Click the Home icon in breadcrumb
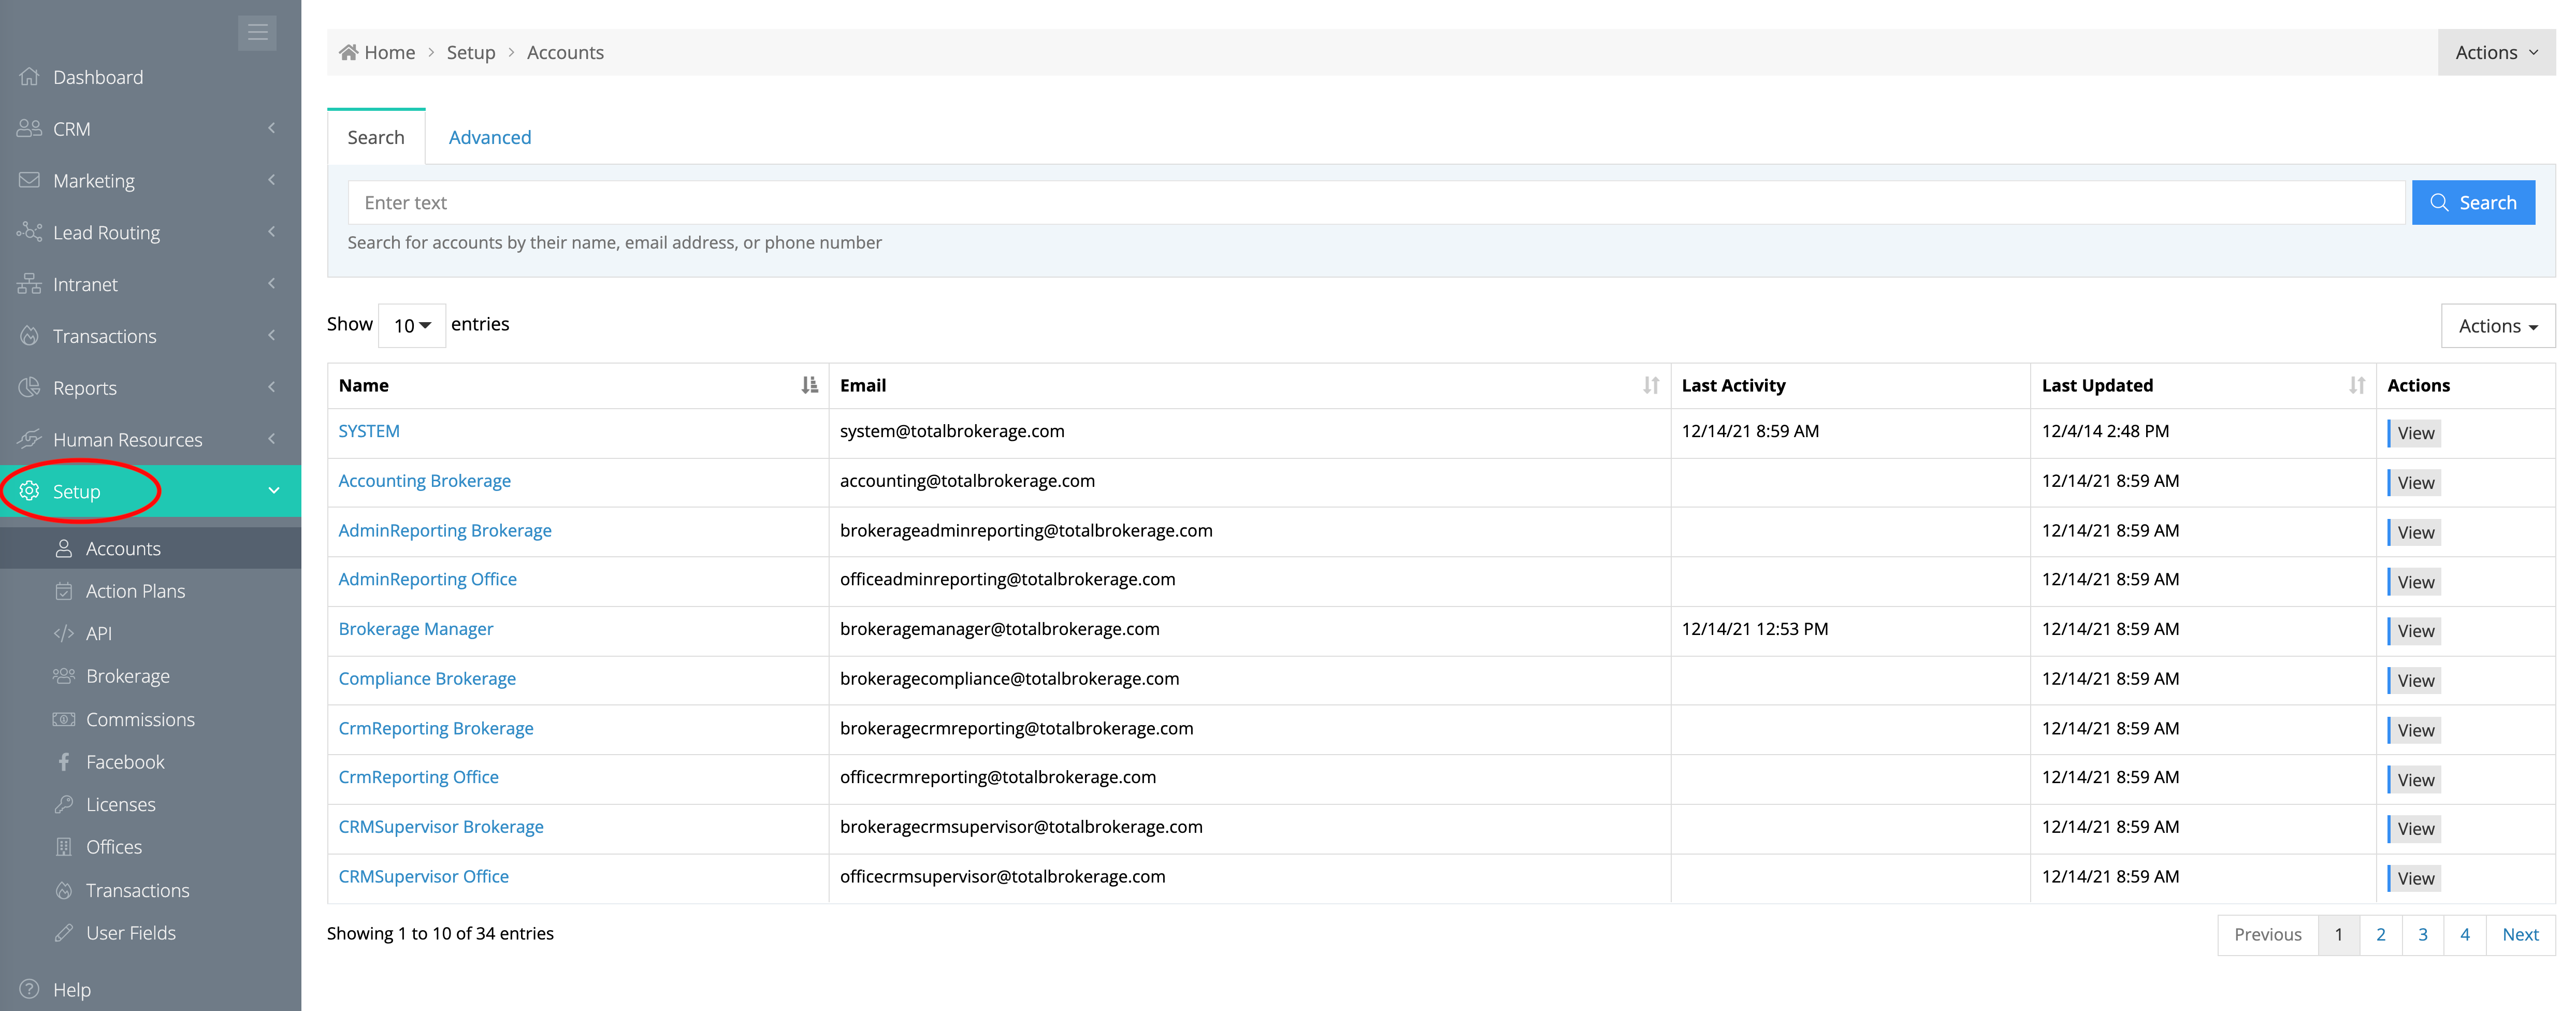The image size is (2576, 1011). (x=348, y=53)
